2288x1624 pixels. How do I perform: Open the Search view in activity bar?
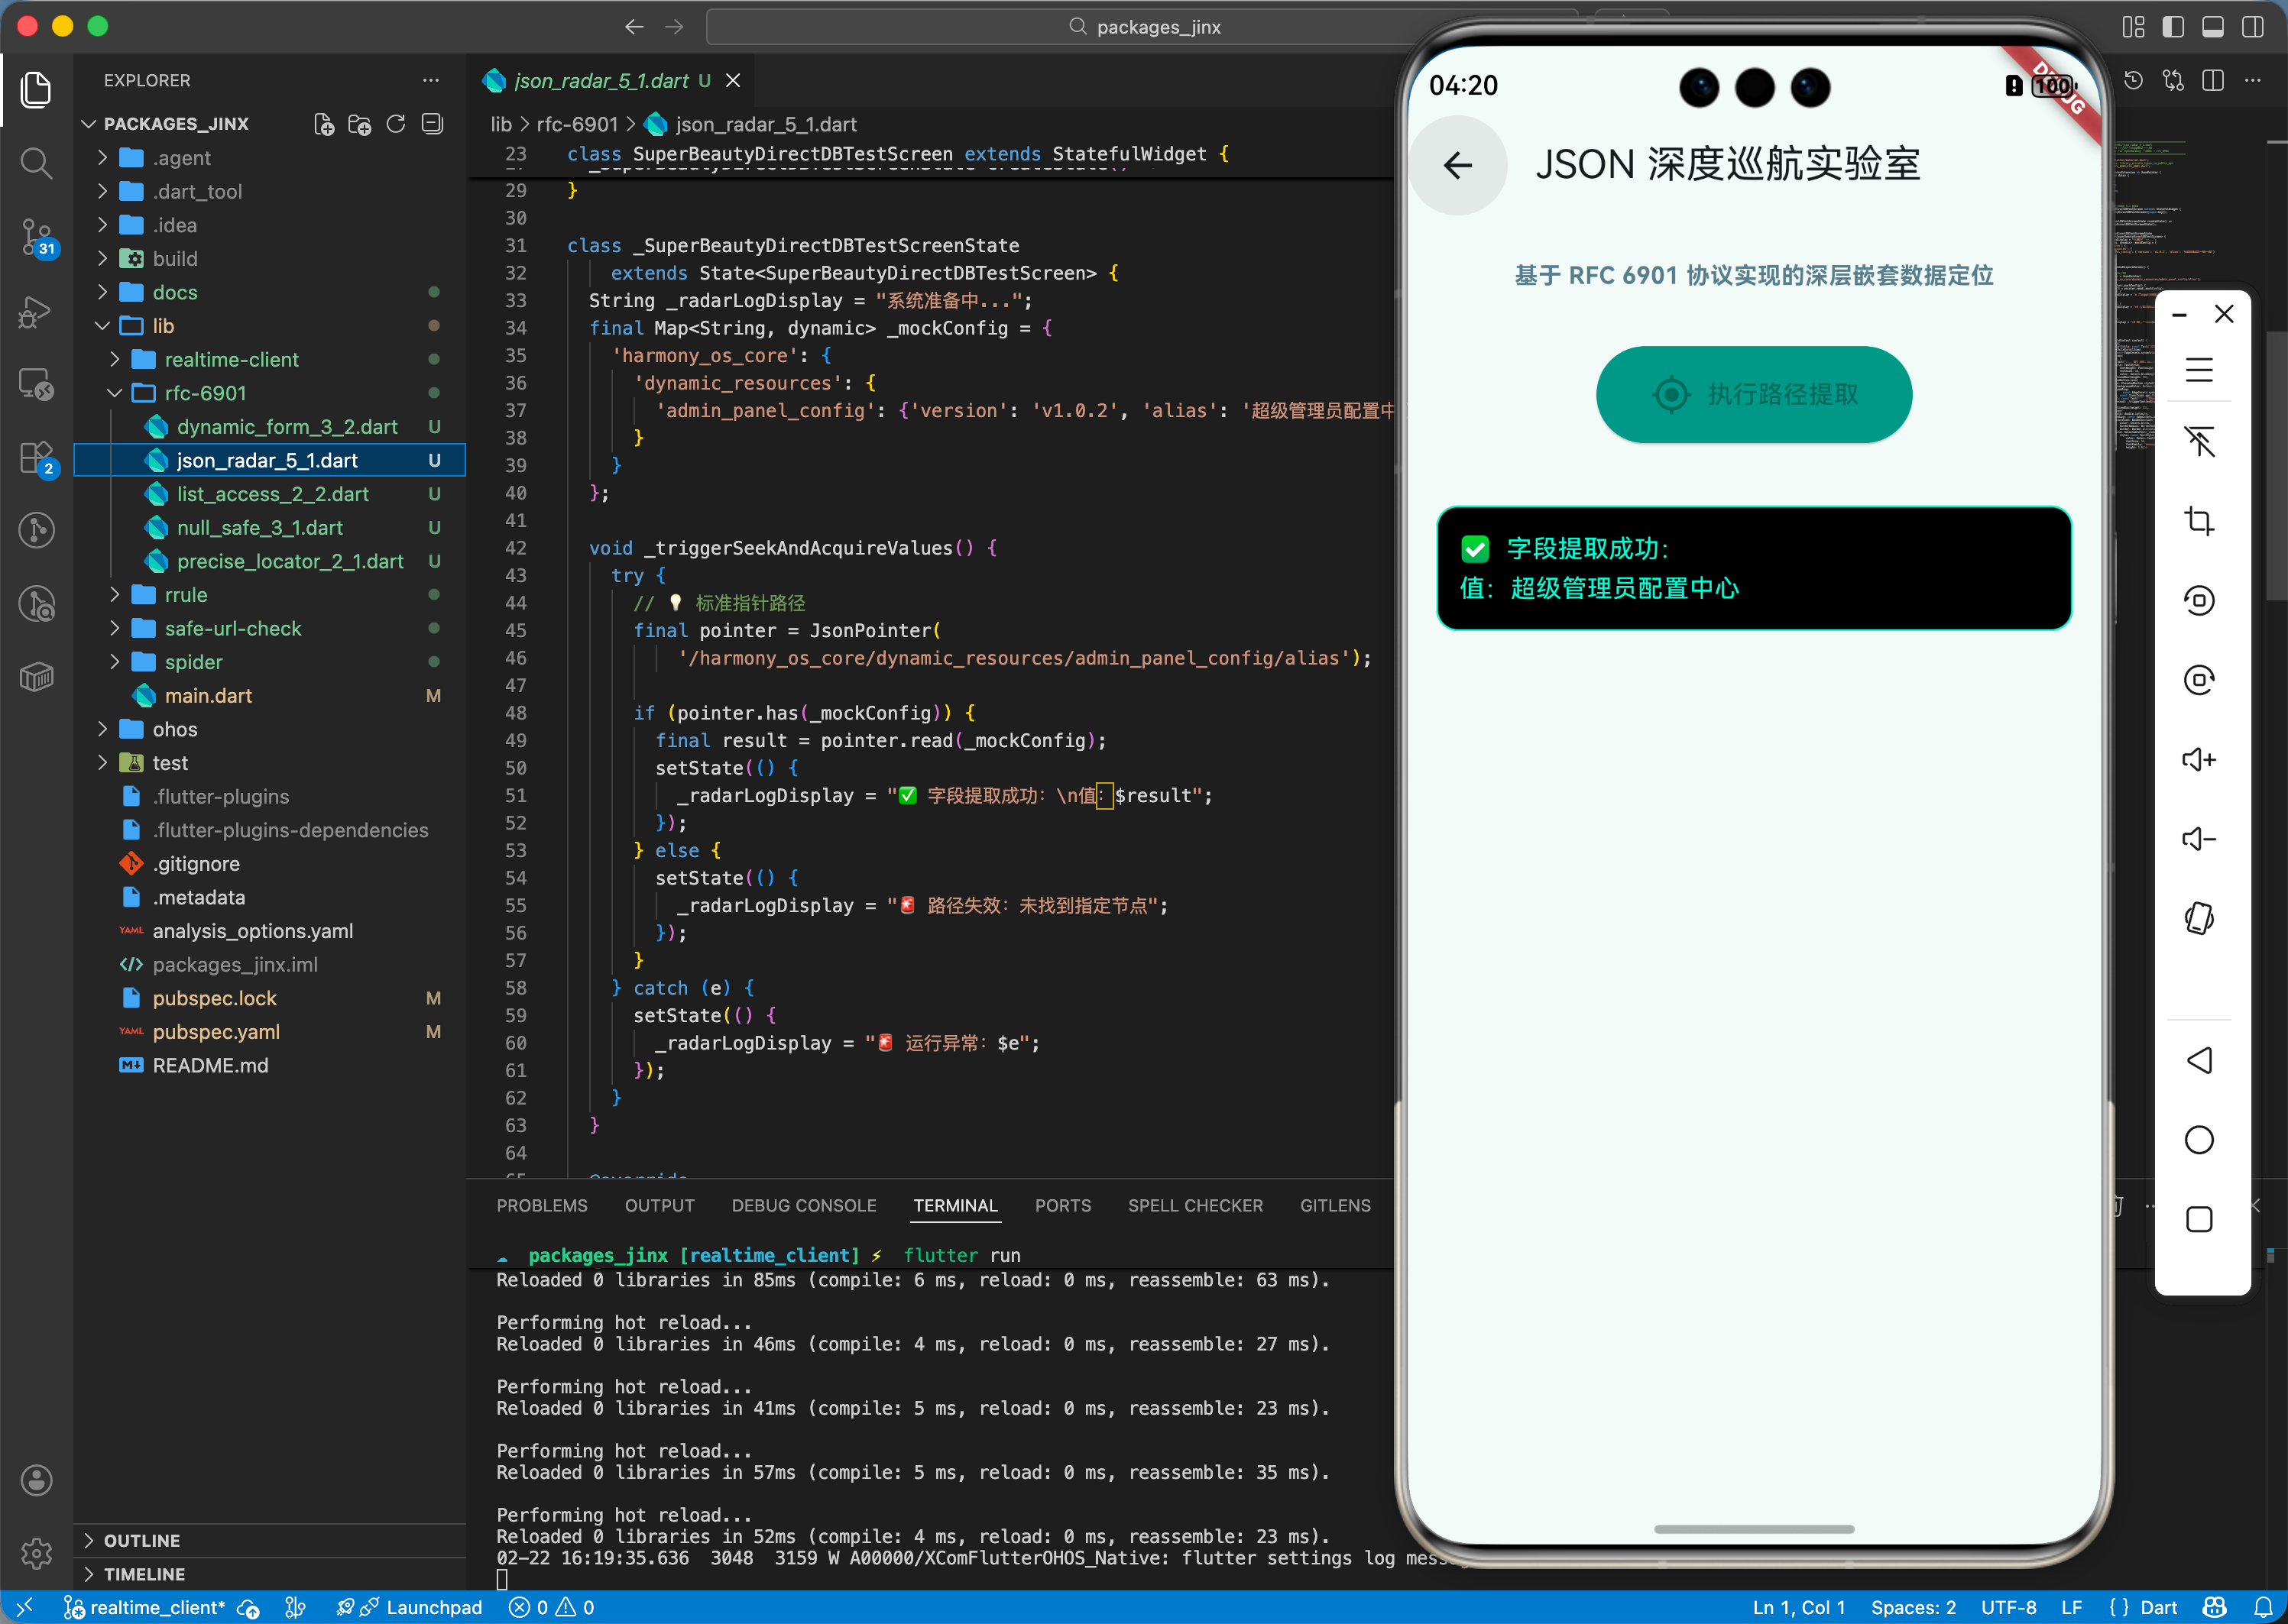[x=36, y=163]
